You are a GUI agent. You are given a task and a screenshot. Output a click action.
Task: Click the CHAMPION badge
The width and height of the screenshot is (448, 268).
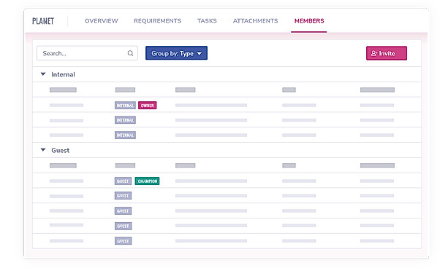[x=147, y=181]
